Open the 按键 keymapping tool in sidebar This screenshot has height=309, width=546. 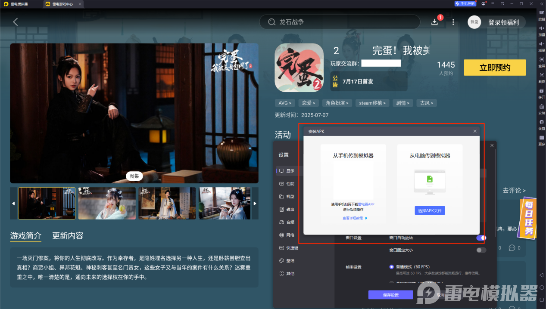coord(542,15)
